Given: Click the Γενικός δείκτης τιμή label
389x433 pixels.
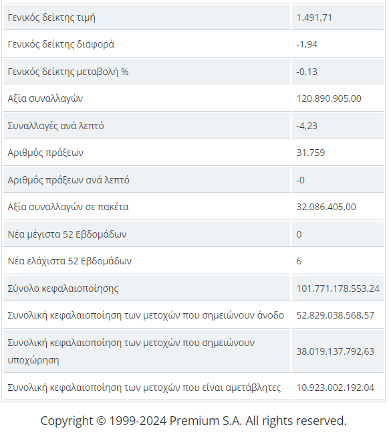Looking at the screenshot, I should point(51,17).
